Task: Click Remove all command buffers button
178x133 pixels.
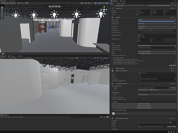Action: (172, 65)
